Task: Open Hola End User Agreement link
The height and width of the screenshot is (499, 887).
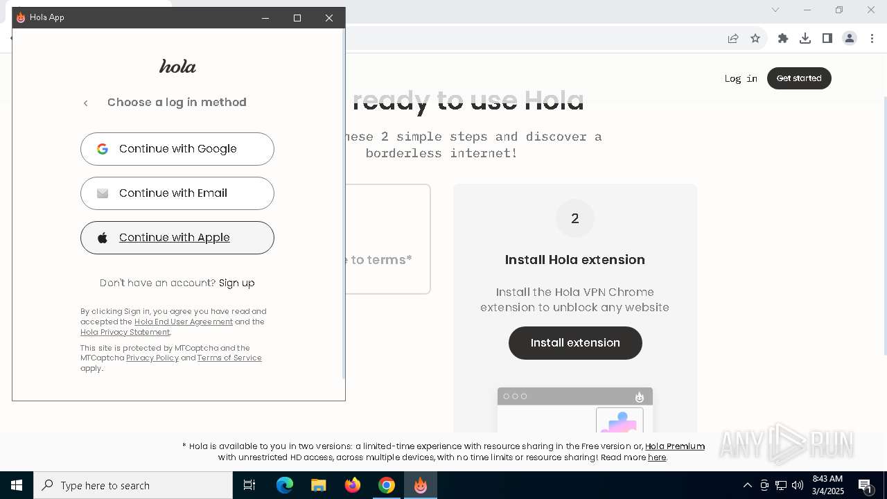Action: tap(184, 322)
